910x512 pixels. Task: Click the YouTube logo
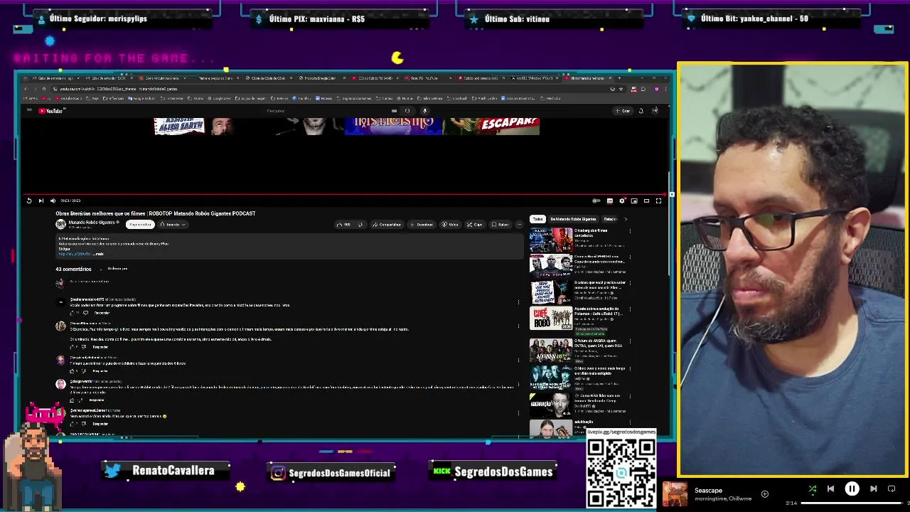pos(51,111)
